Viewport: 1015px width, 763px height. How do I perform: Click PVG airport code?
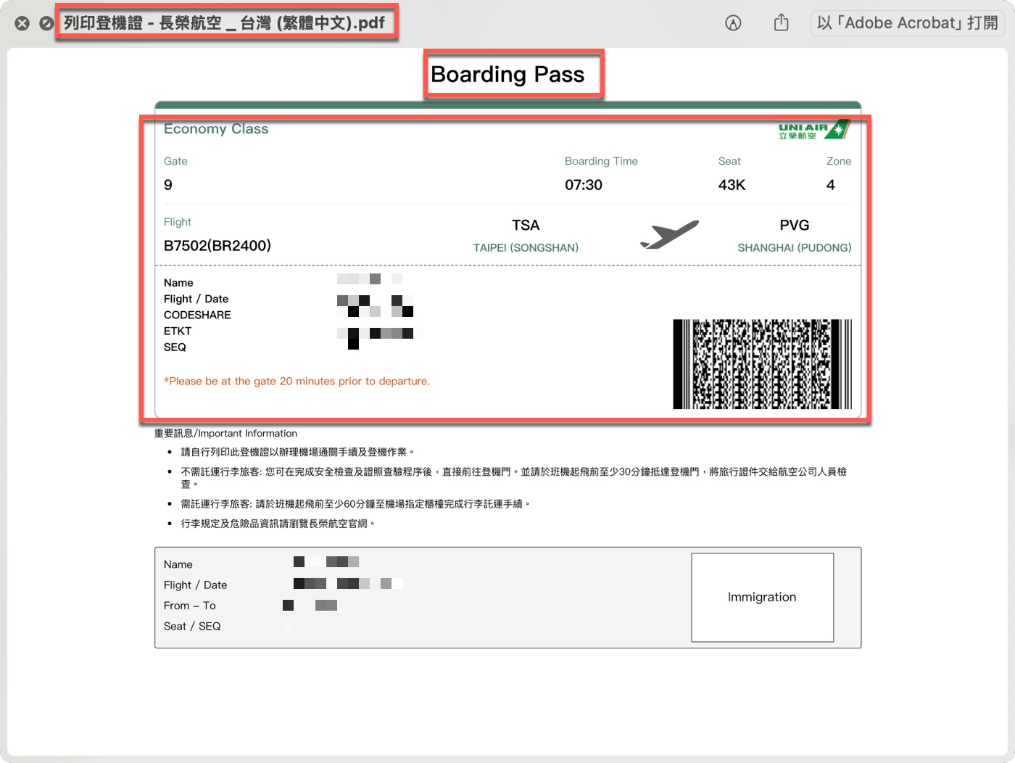click(795, 226)
